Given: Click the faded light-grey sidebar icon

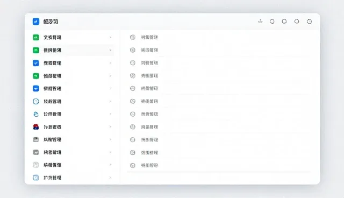Looking at the screenshot, I should click(36, 165).
